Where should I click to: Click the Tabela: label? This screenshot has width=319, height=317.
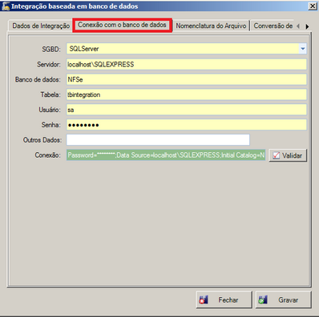click(50, 94)
